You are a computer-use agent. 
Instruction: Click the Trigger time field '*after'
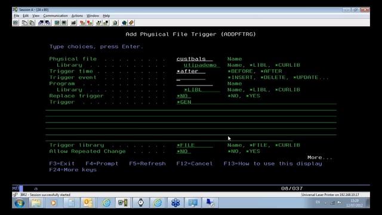[x=191, y=72]
